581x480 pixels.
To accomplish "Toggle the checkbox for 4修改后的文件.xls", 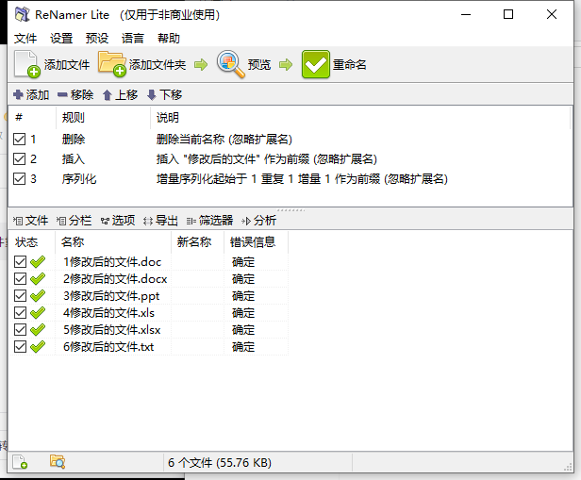I will click(x=21, y=312).
